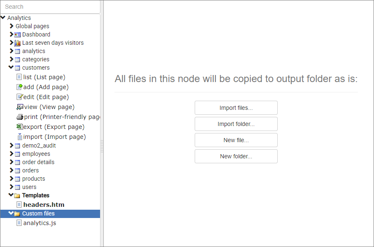The height and width of the screenshot is (247, 374).
Task: Select list (List page) item
Action: (44, 77)
